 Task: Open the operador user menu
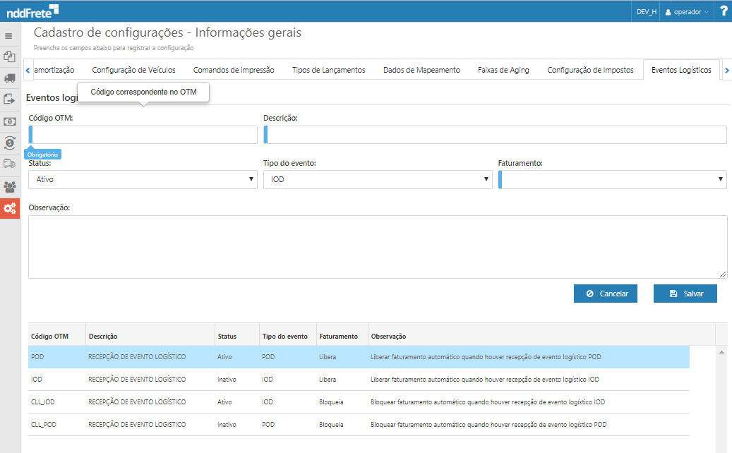click(x=687, y=12)
